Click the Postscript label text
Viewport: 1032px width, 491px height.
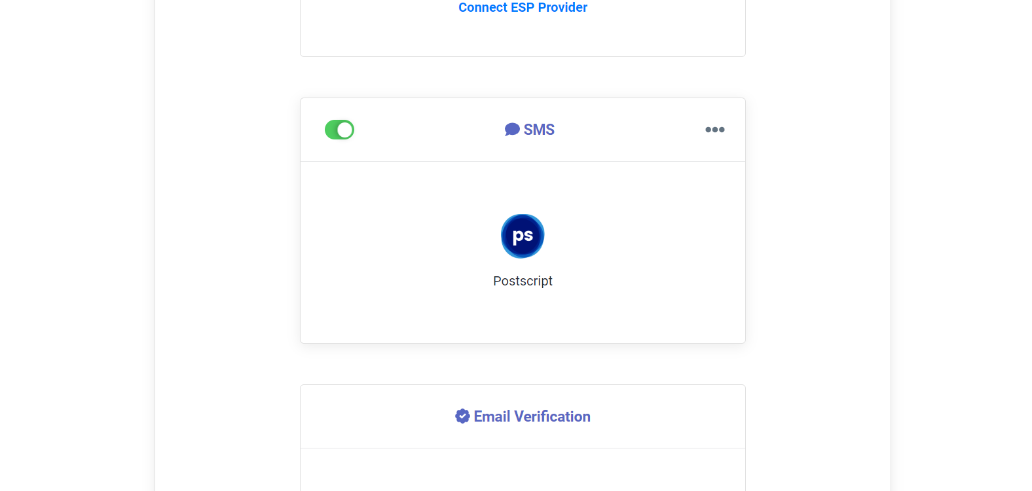coord(523,281)
